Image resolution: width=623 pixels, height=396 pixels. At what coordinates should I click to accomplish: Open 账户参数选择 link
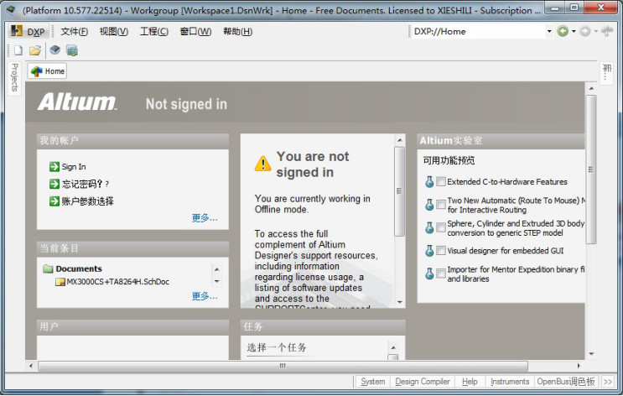tap(87, 201)
